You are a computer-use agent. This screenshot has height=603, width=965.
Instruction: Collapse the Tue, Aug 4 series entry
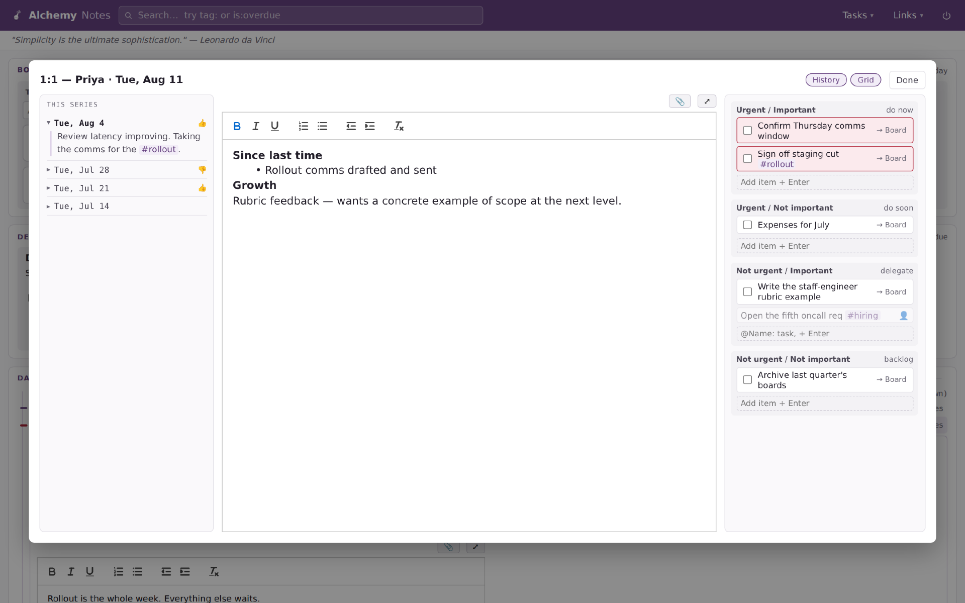pos(49,123)
